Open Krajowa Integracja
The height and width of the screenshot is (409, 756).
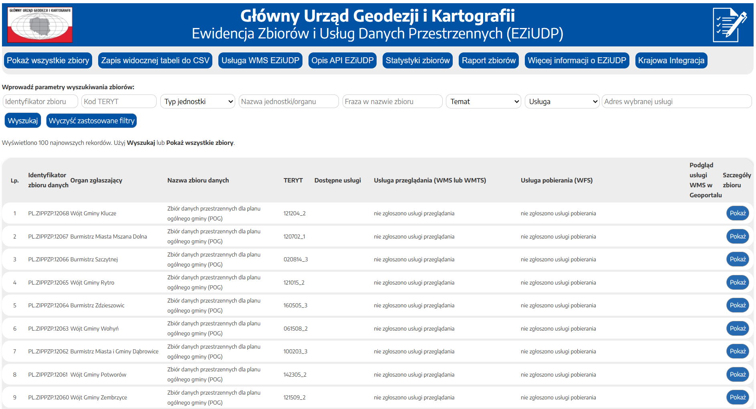671,60
